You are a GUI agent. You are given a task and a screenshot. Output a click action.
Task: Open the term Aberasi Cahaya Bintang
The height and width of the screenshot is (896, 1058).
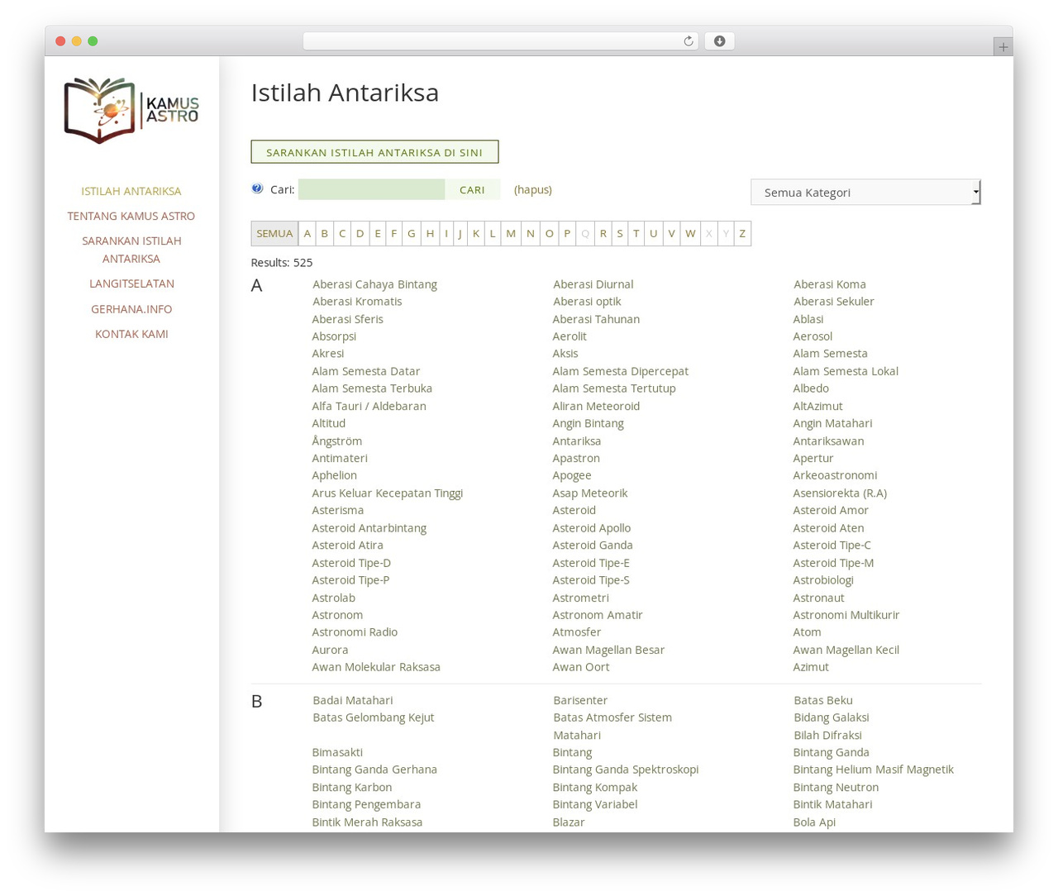(x=374, y=284)
